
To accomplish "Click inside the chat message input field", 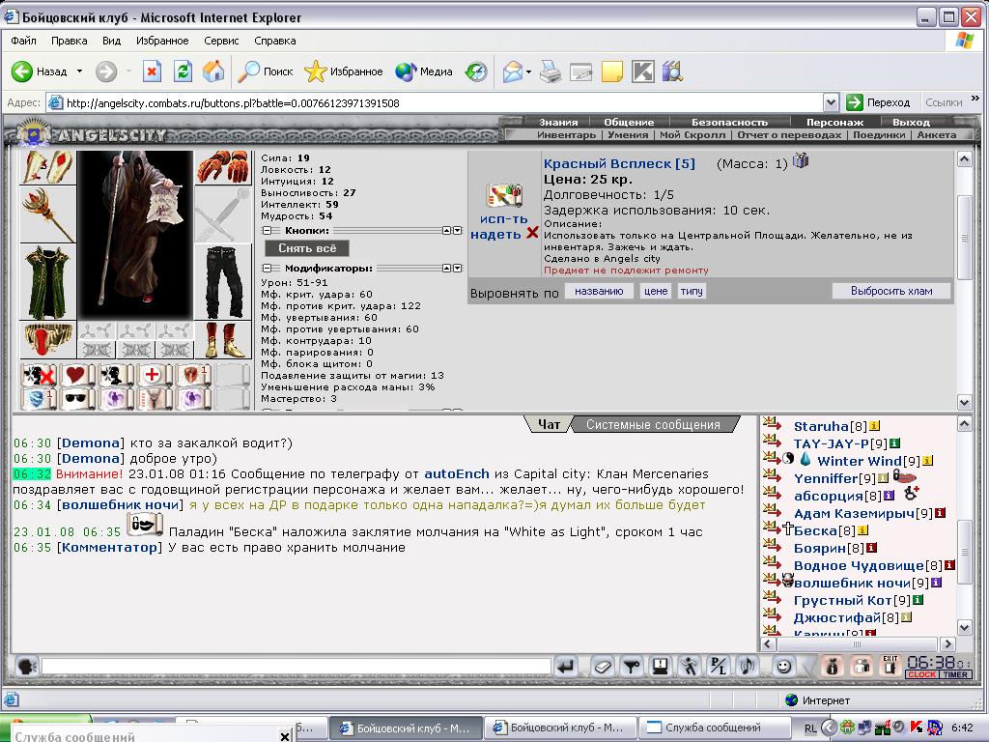I will [297, 667].
